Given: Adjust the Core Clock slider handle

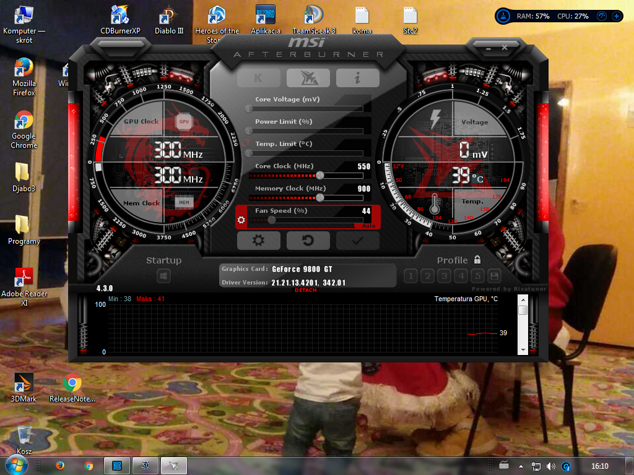Looking at the screenshot, I should coord(320,175).
